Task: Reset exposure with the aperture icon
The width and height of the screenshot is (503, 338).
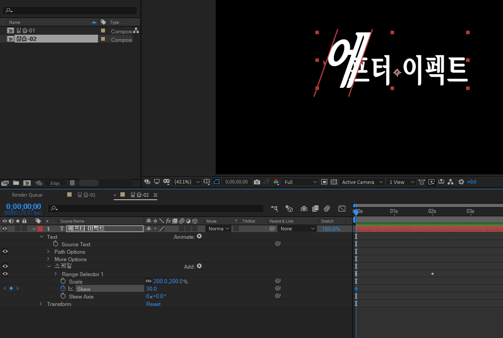Action: tap(461, 182)
